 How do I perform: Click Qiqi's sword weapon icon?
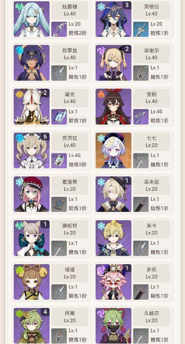tap(141, 160)
